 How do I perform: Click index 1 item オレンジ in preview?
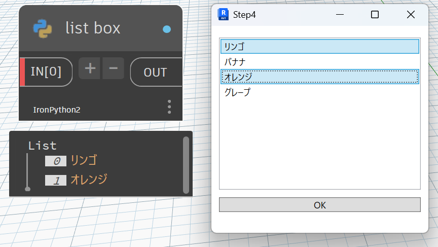89,180
